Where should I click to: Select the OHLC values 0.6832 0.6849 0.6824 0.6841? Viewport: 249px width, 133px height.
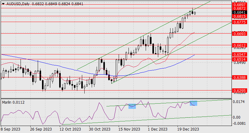coord(57,4)
